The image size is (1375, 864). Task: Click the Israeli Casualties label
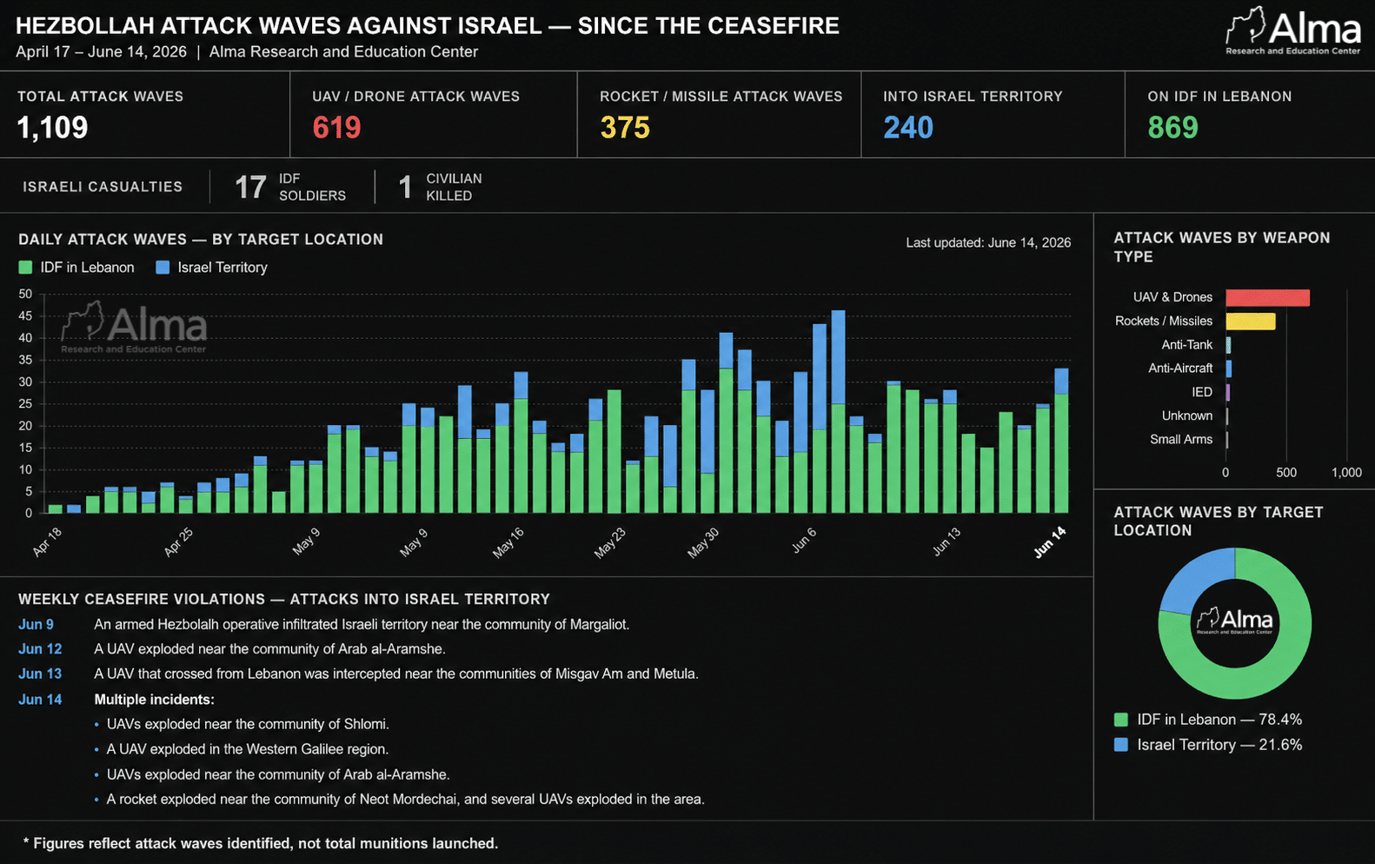point(103,187)
